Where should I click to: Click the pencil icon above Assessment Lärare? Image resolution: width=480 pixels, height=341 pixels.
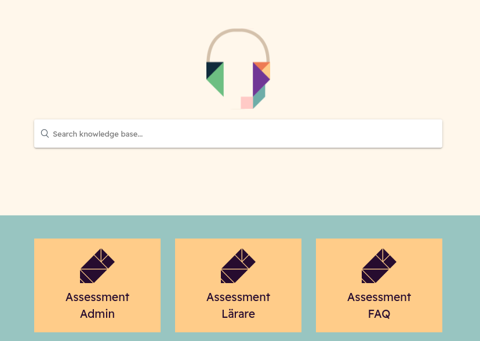238,266
